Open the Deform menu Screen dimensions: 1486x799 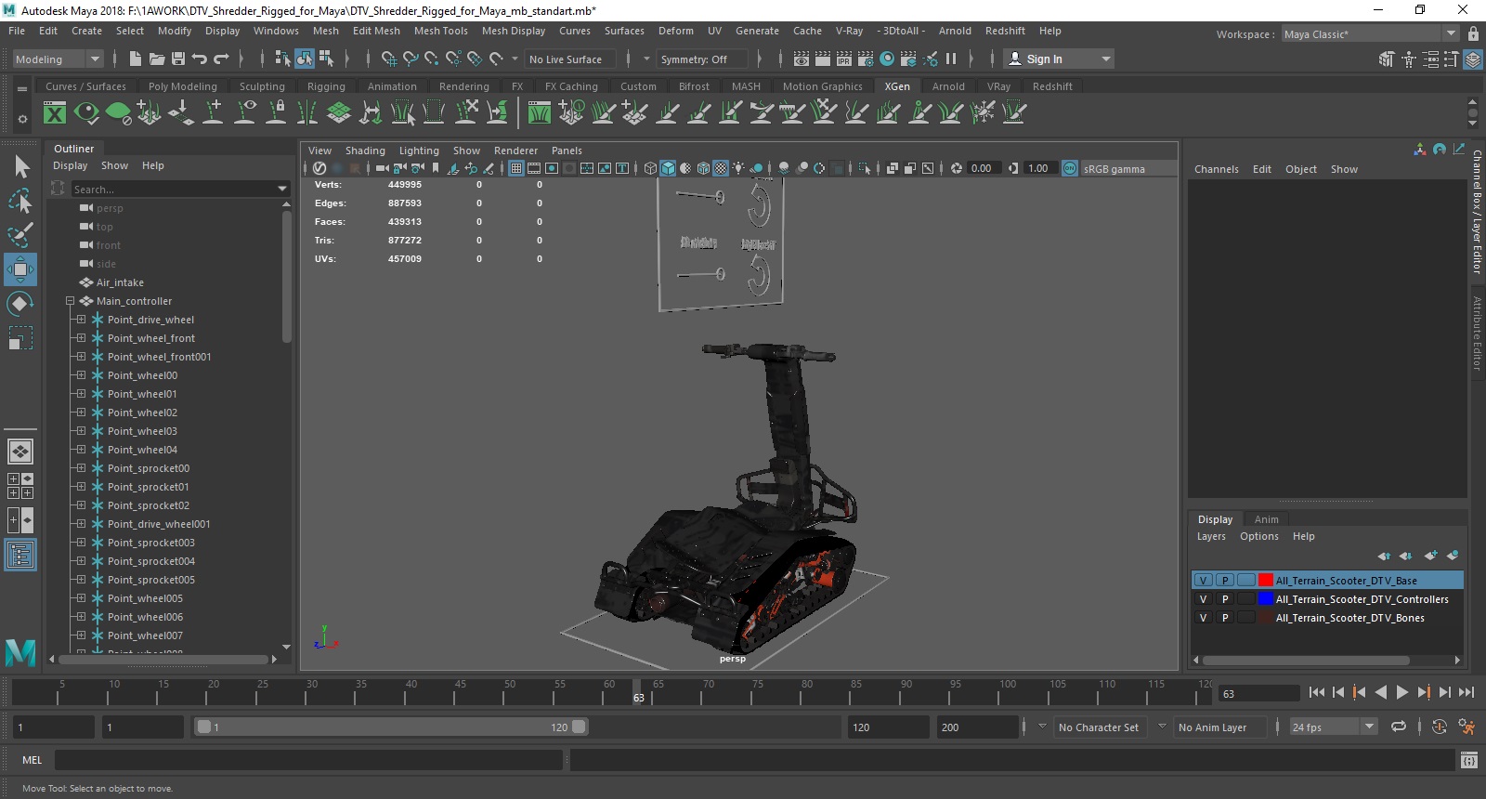coord(675,31)
